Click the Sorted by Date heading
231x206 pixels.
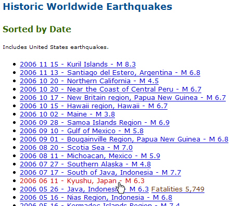click(37, 29)
